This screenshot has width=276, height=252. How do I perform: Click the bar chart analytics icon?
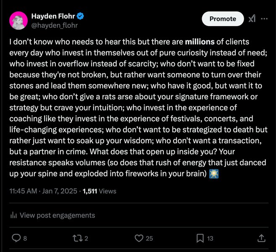click(x=13, y=215)
